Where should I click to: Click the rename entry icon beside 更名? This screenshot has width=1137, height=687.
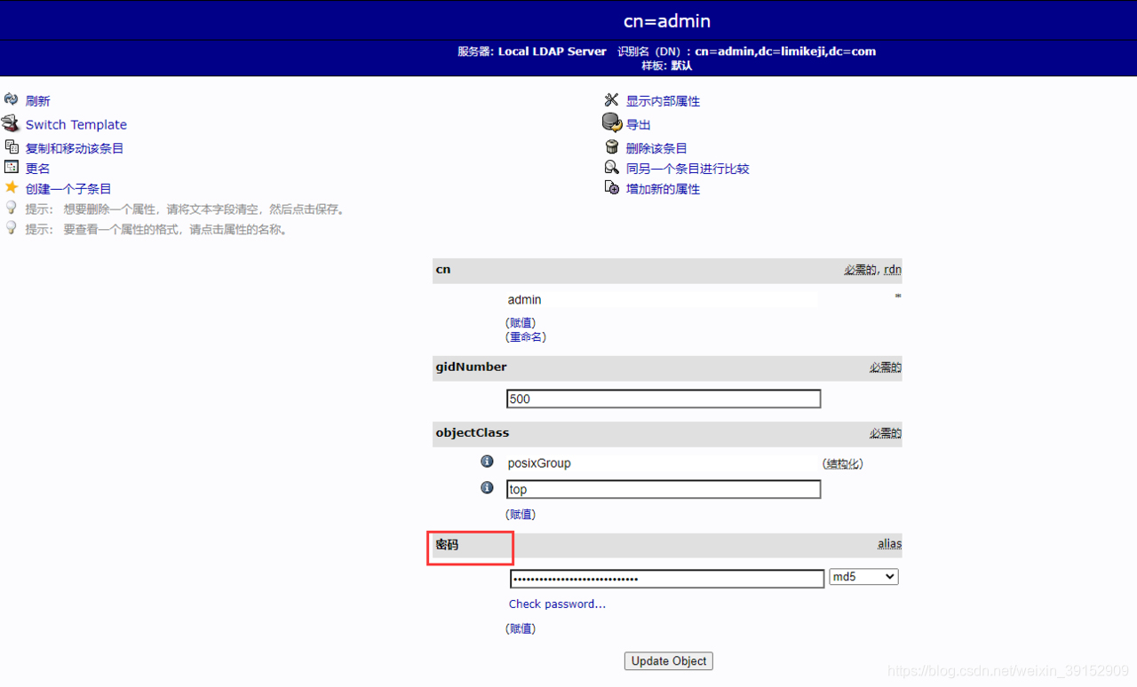click(12, 167)
